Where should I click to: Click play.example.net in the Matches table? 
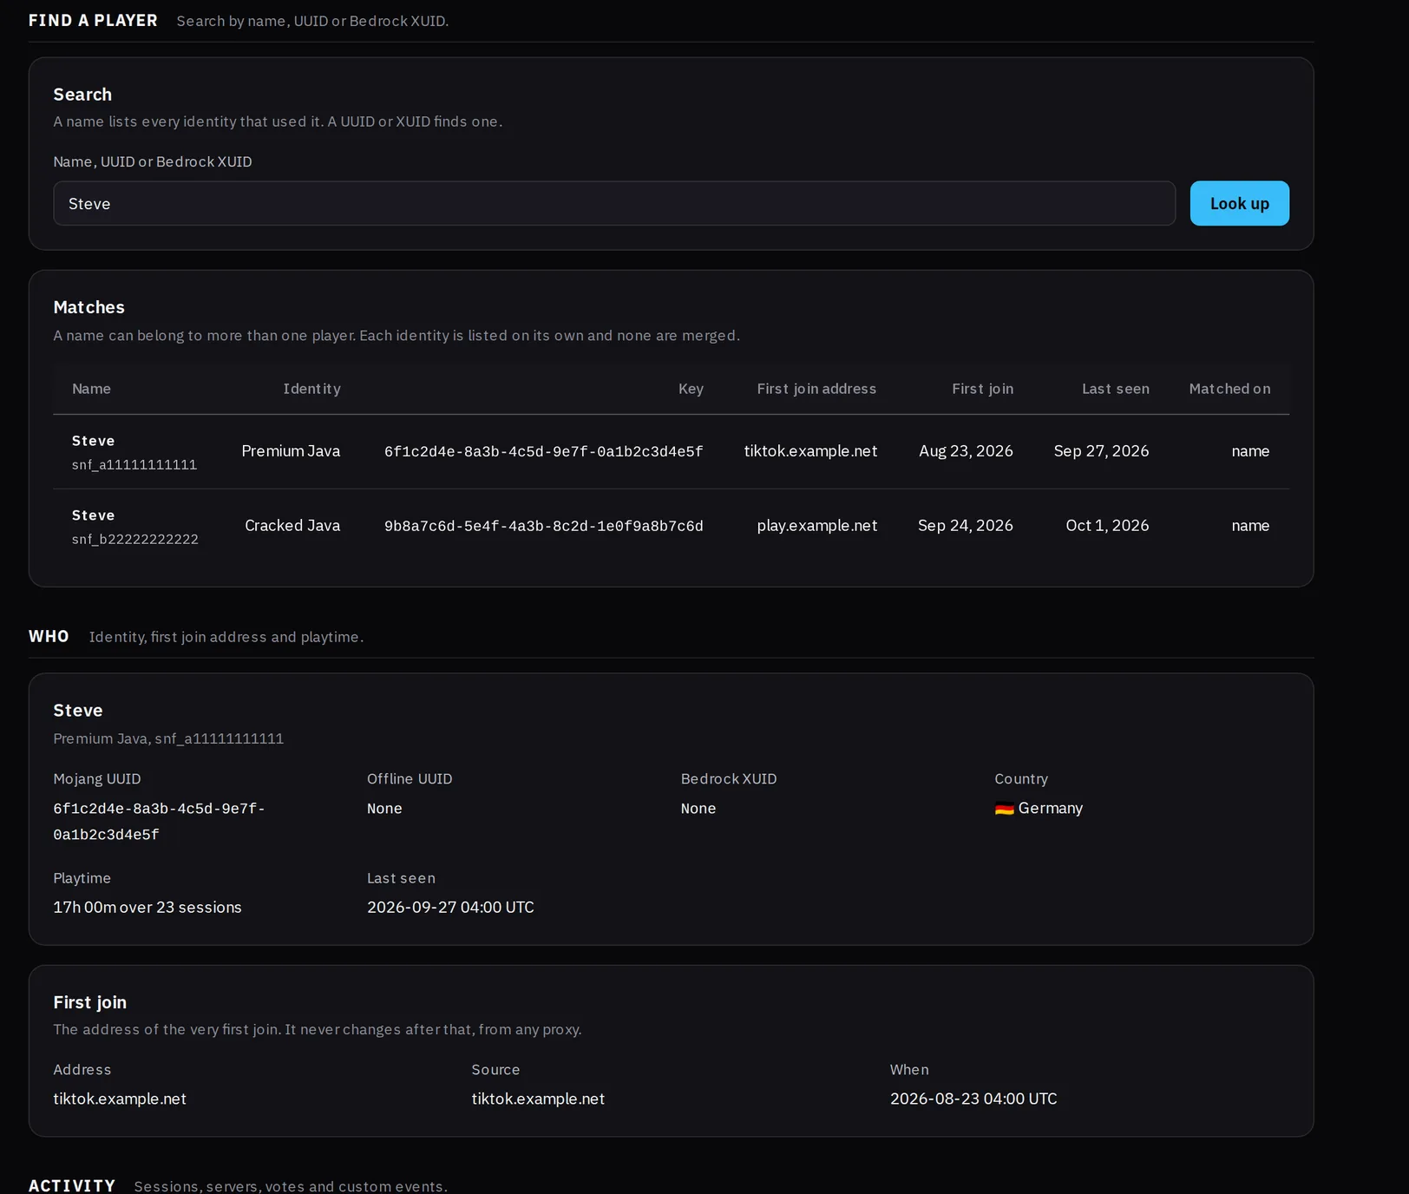pyautogui.click(x=817, y=526)
